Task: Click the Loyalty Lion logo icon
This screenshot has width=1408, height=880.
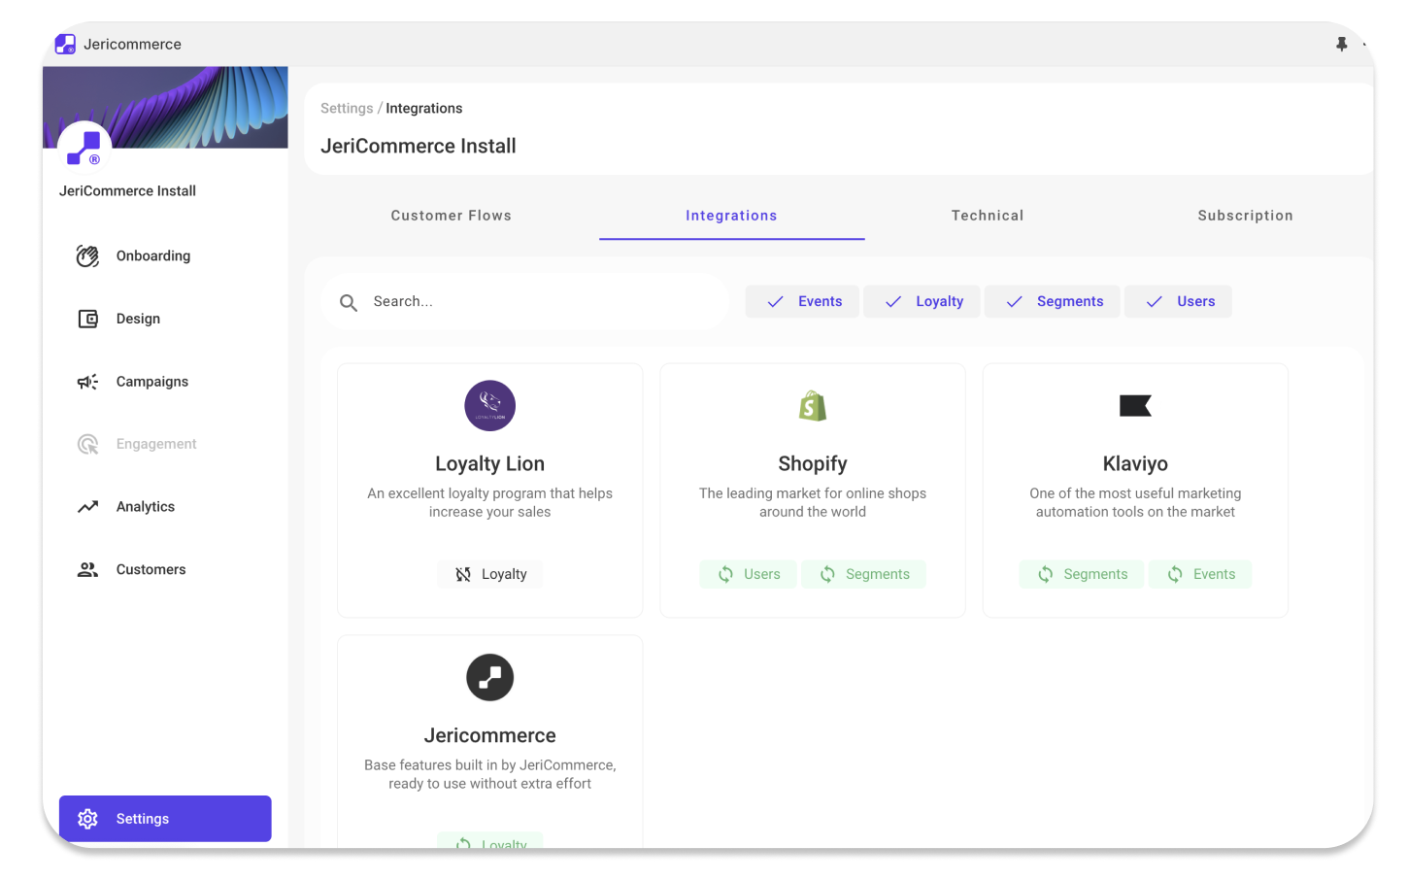Action: pos(489,405)
